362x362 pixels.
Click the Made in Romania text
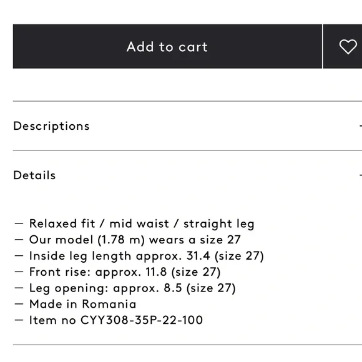pyautogui.click(x=82, y=304)
